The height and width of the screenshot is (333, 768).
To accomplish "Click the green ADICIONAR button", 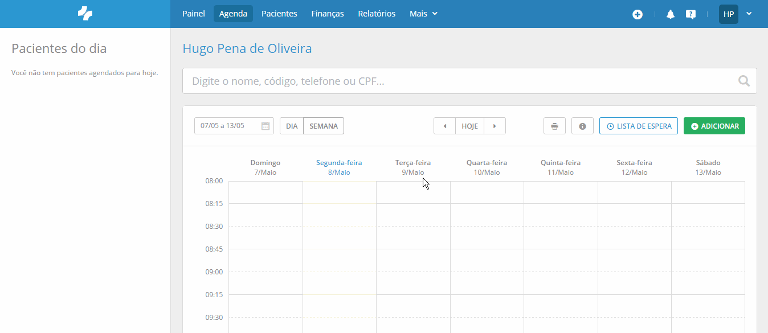I will pyautogui.click(x=714, y=125).
